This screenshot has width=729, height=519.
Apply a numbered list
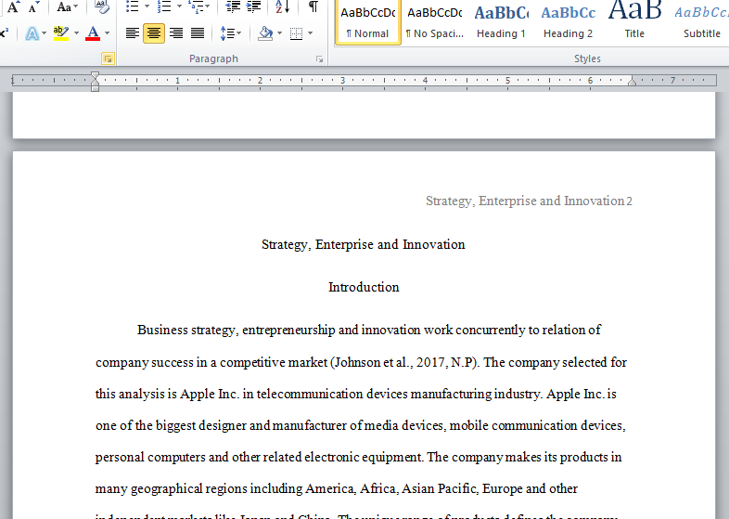(164, 6)
